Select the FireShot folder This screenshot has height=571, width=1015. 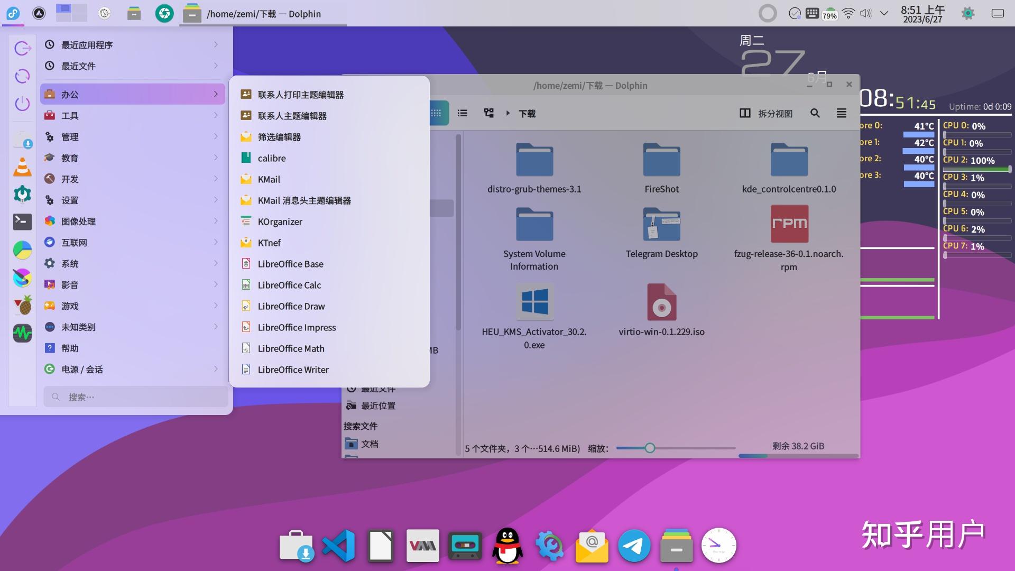[x=661, y=168]
